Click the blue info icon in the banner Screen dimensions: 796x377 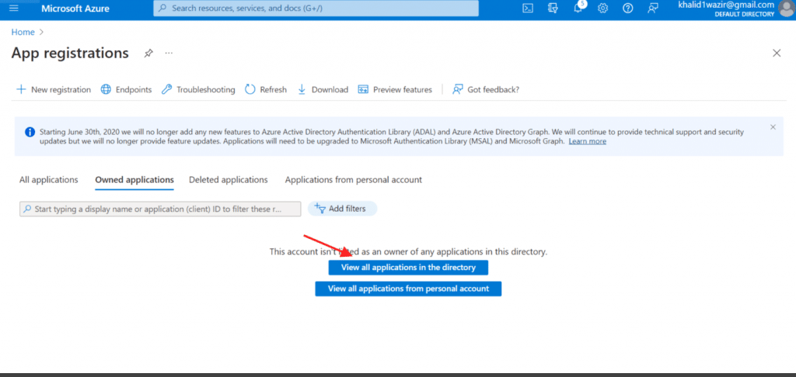tap(30, 132)
